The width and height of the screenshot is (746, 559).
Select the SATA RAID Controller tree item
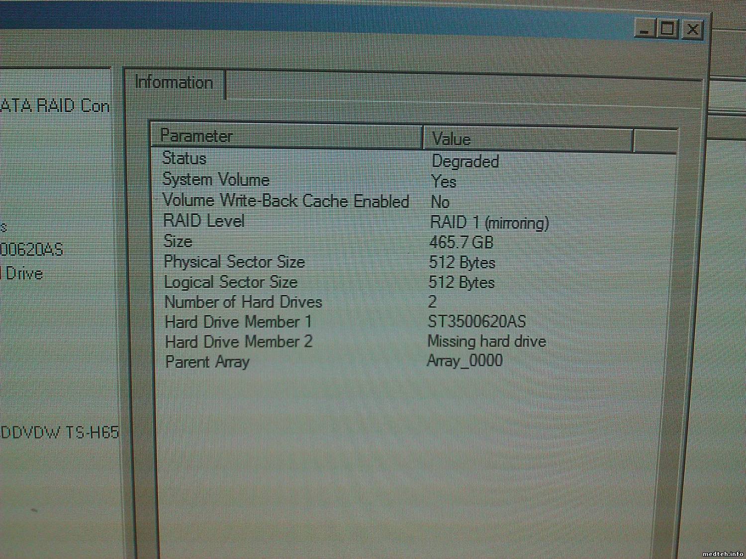[55, 106]
